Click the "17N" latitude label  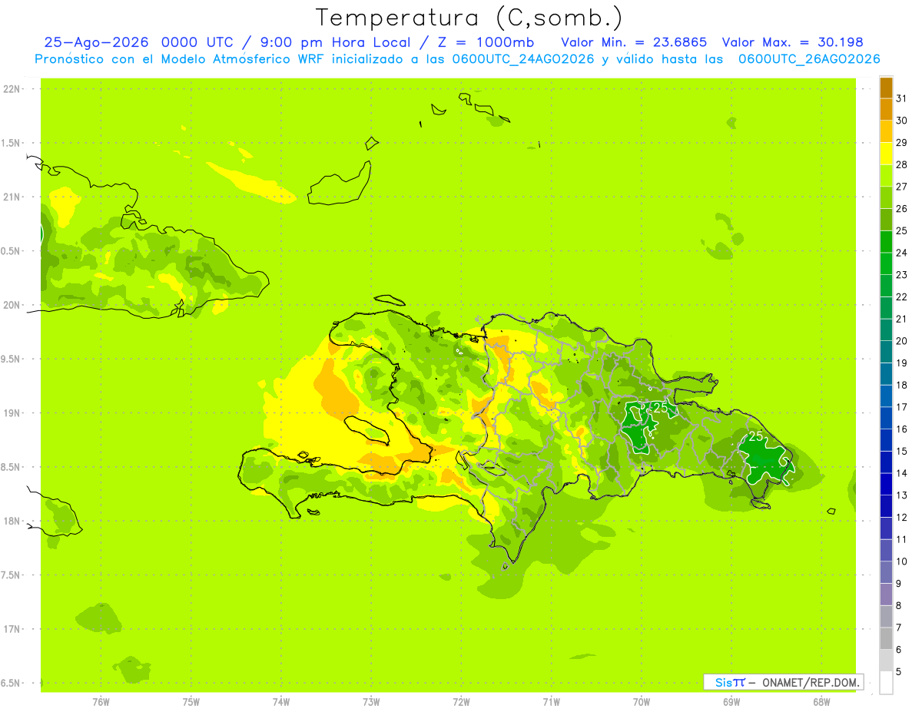[13, 629]
